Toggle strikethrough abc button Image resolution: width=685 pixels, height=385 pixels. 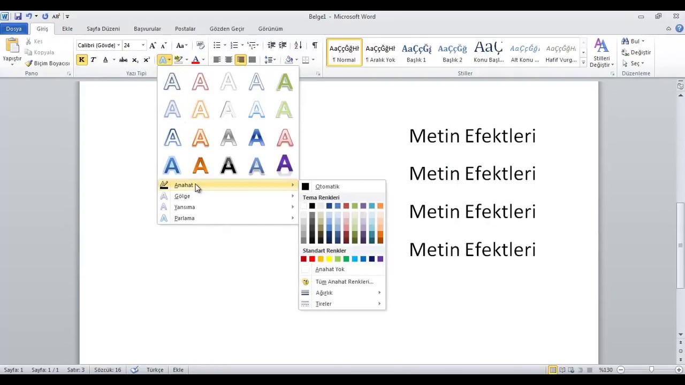pyautogui.click(x=123, y=60)
